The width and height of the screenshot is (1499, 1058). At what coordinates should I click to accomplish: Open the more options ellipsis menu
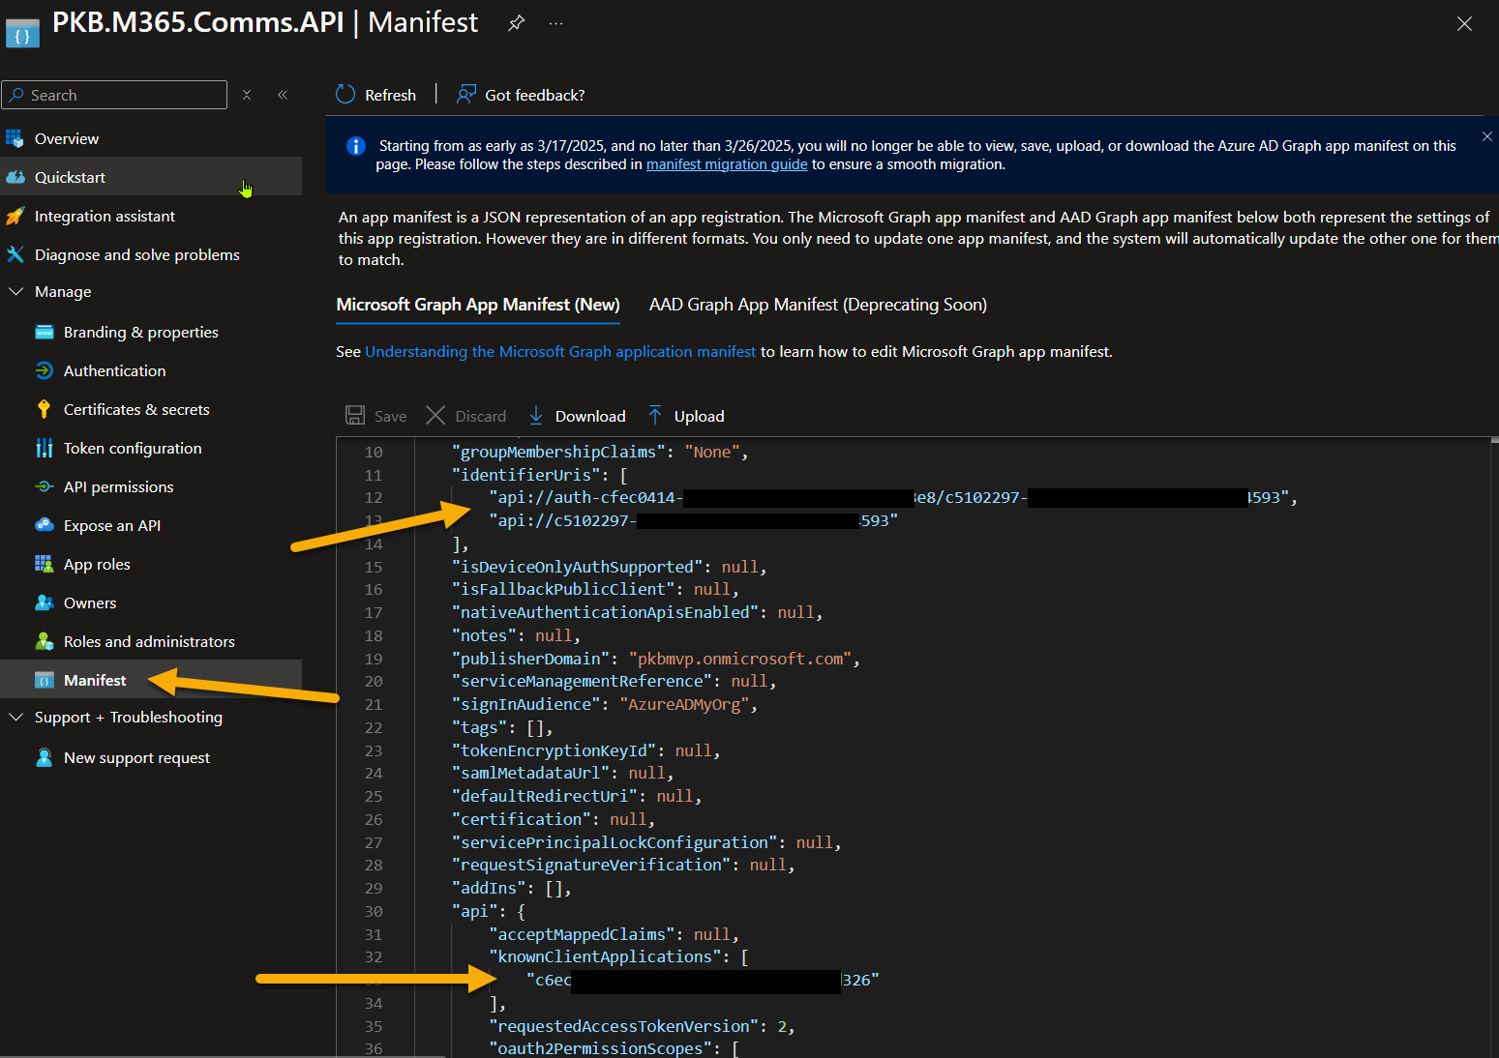555,23
